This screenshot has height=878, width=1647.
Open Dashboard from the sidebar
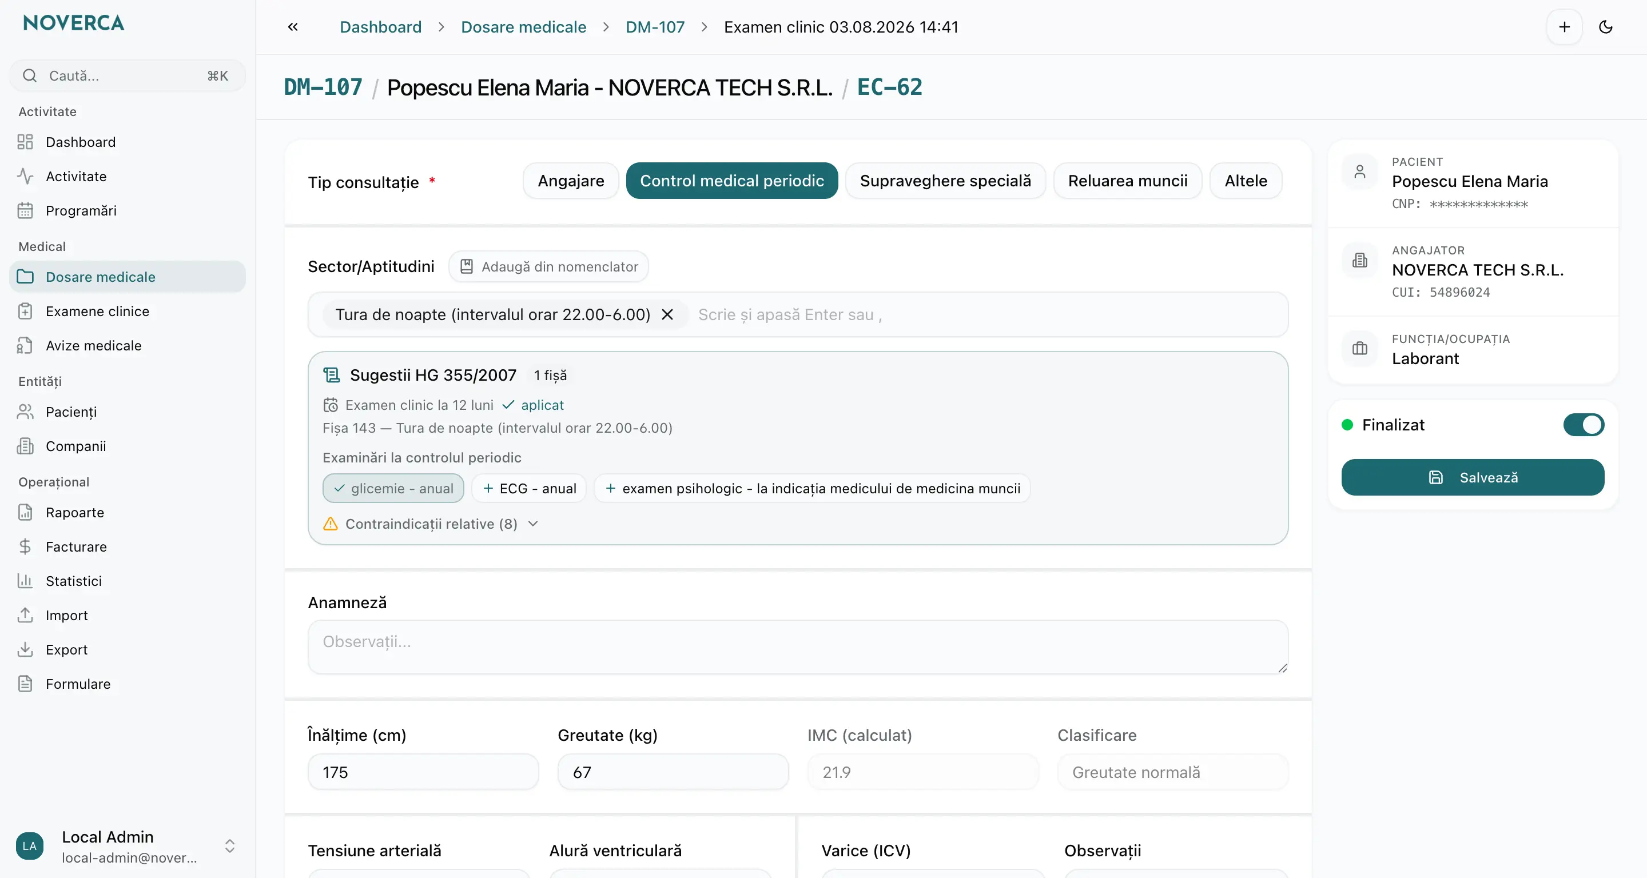tap(127, 142)
